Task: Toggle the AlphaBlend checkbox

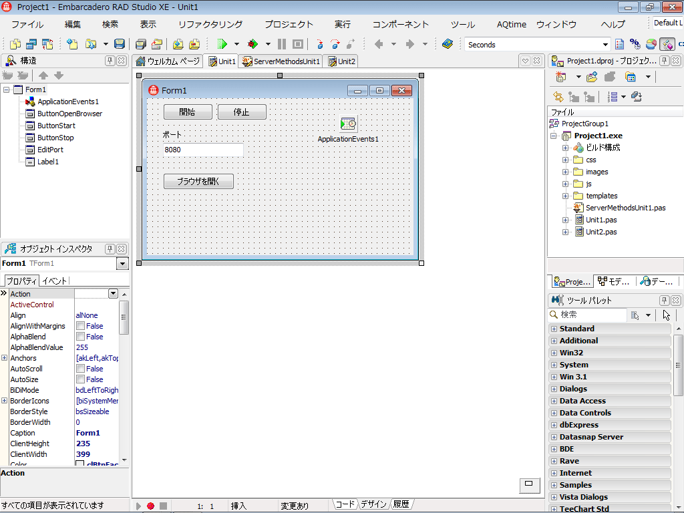Action: [81, 337]
